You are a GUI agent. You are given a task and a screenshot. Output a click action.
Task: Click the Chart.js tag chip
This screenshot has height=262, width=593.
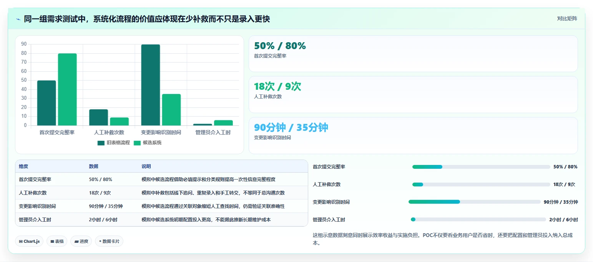(29, 241)
